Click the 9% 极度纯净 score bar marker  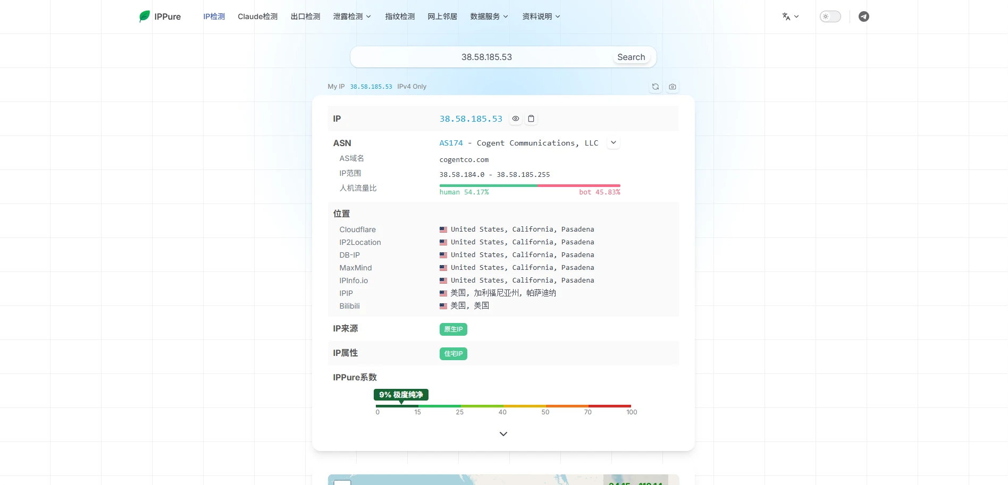point(401,395)
